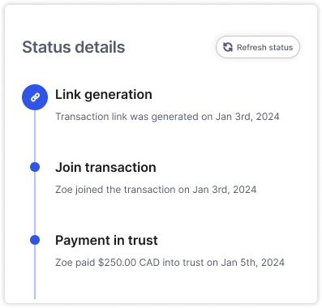Click Jan 3rd, 2024 in Join transaction text
Image resolution: width=322 pixels, height=308 pixels.
coord(225,190)
